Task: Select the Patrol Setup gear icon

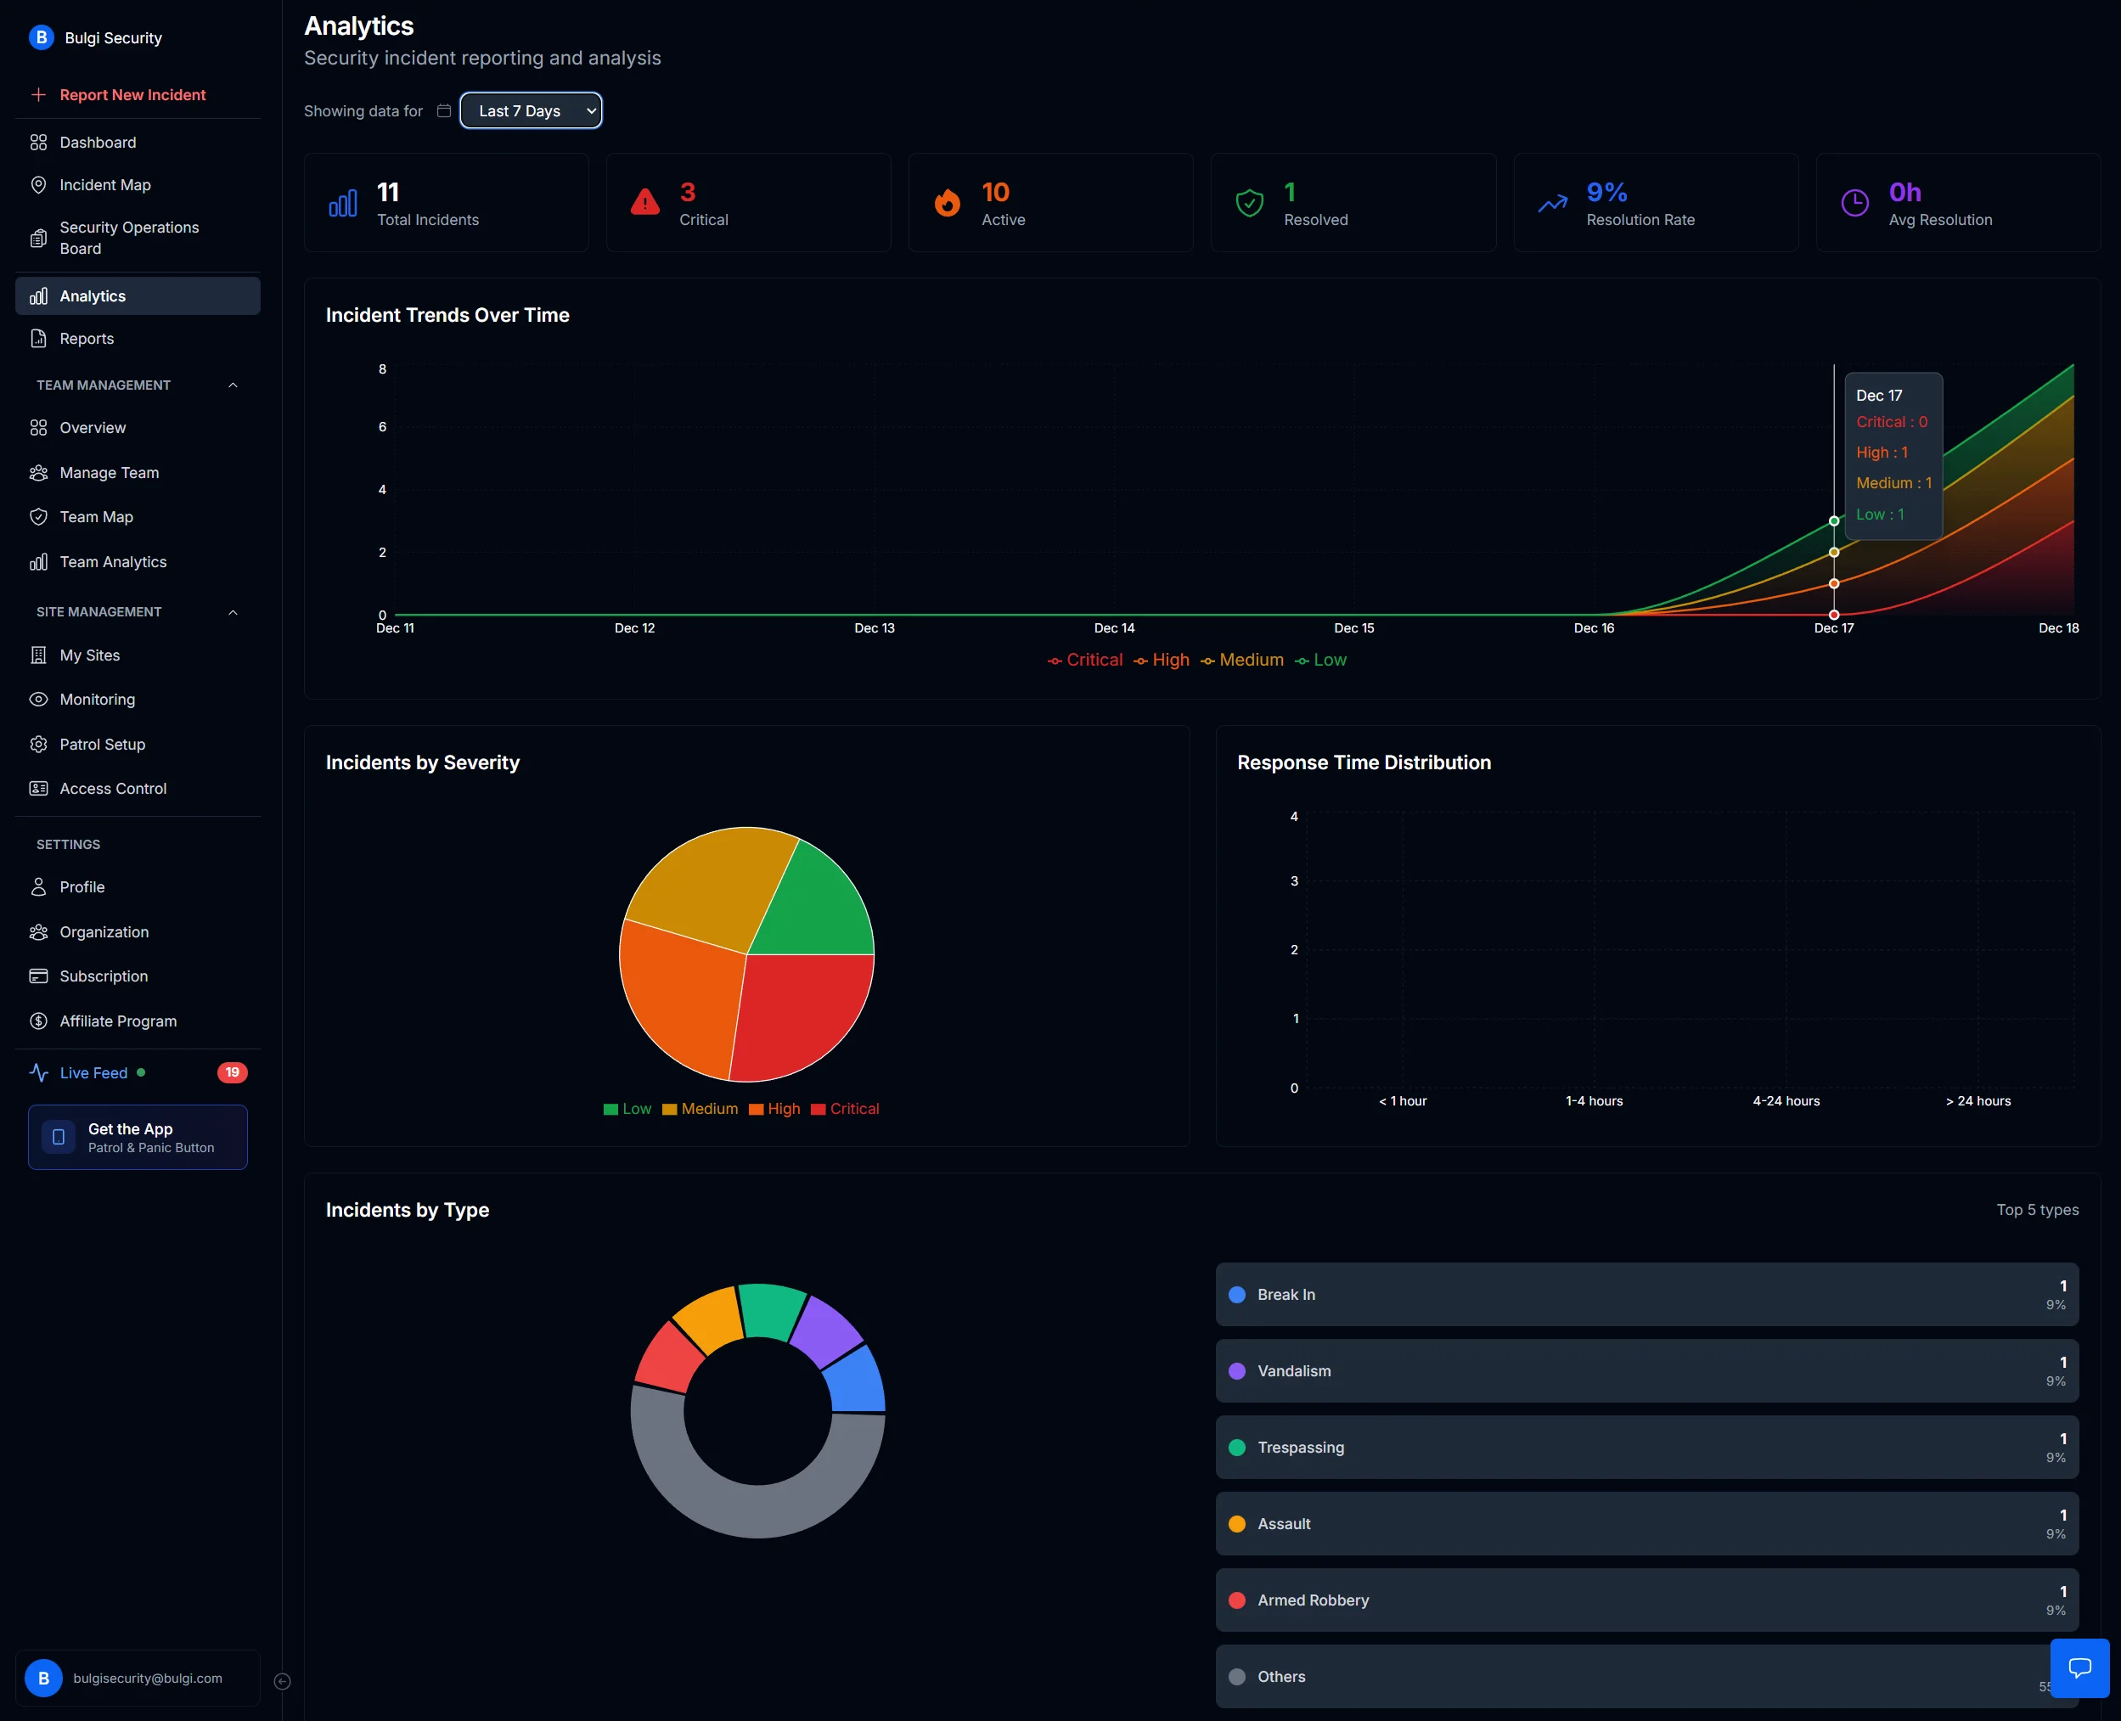Action: pyautogui.click(x=37, y=744)
